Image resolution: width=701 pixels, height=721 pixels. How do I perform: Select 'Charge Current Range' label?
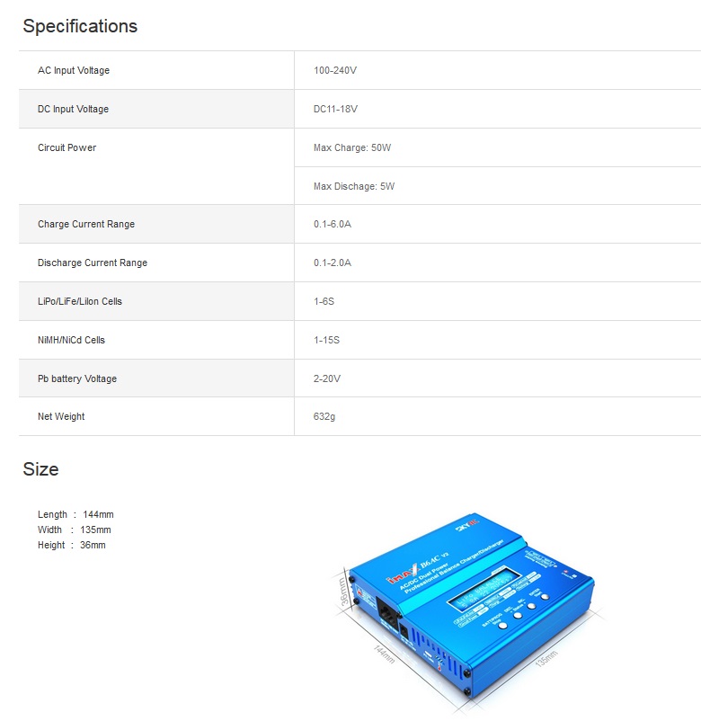tap(86, 224)
